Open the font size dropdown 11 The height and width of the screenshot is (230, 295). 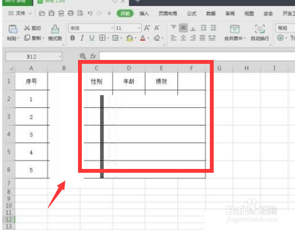(139, 28)
